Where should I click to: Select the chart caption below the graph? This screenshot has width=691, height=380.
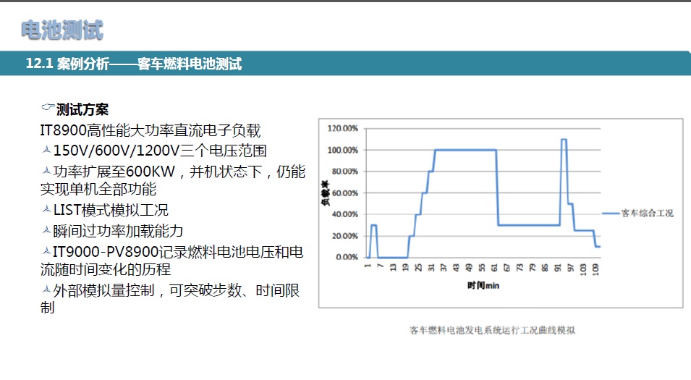pos(492,330)
